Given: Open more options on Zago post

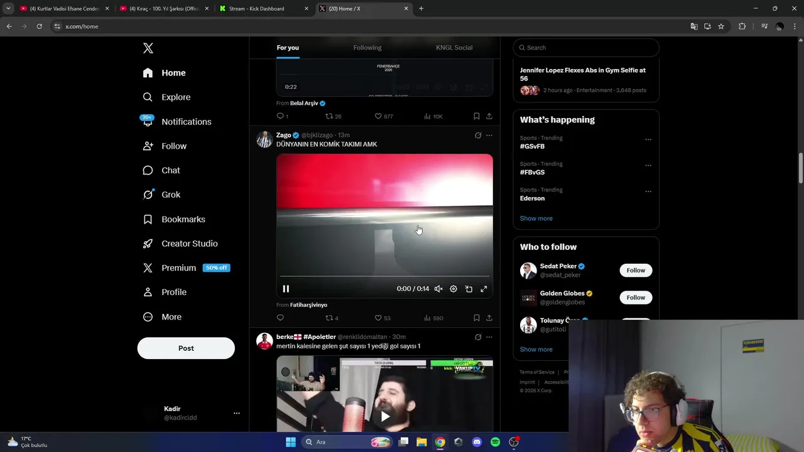Looking at the screenshot, I should pyautogui.click(x=489, y=135).
